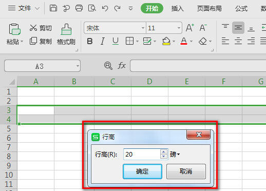Apply yellow fill color

tap(166, 41)
